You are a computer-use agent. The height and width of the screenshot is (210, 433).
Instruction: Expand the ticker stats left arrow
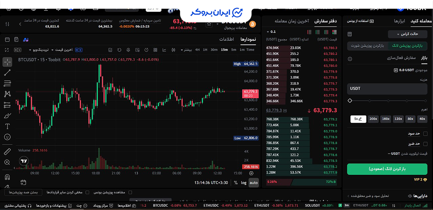pyautogui.click(x=20, y=24)
